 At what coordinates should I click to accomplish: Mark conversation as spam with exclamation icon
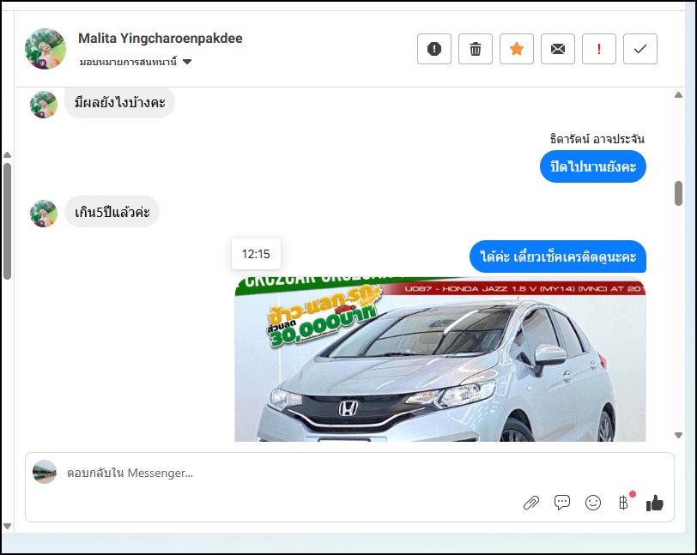click(434, 49)
